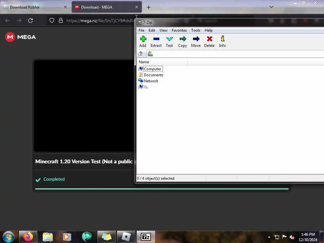
Task: Click the '0 / 4 object(s) selected' status text
Action: [156, 178]
